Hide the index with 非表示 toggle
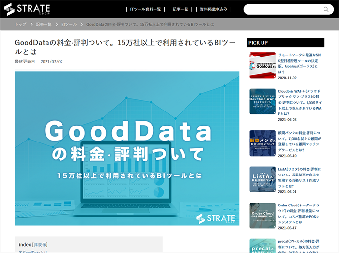This screenshot has width=339, height=253. [40, 245]
